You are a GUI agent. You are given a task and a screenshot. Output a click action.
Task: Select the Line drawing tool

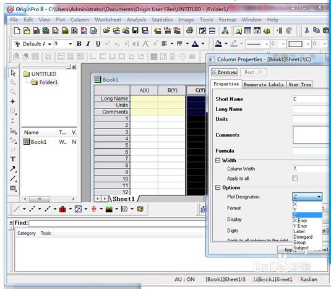(13, 179)
